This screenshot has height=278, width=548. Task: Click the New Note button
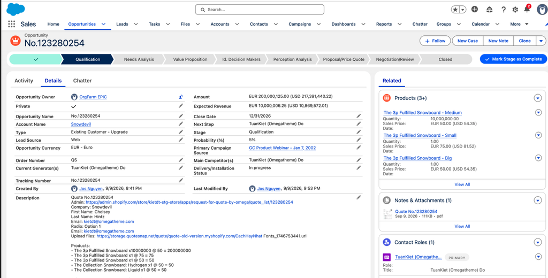point(498,41)
